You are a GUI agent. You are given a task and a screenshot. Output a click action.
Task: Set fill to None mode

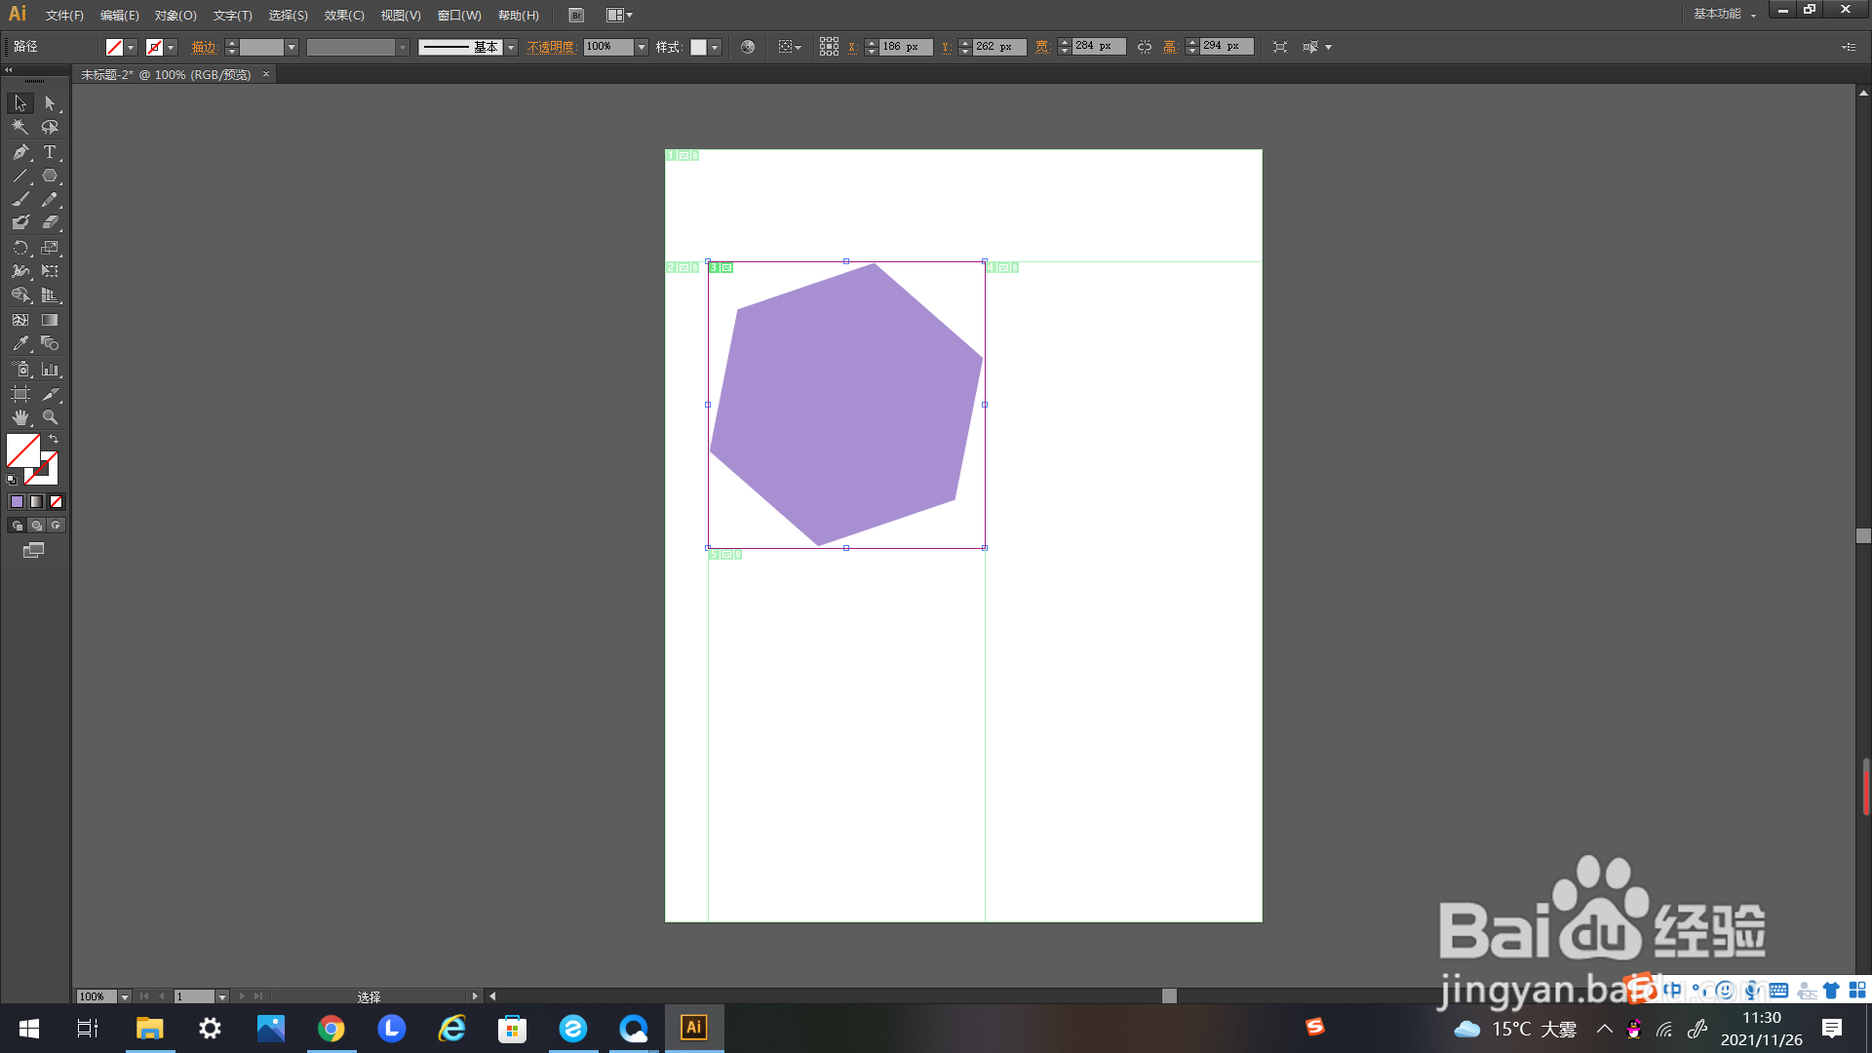tap(56, 502)
